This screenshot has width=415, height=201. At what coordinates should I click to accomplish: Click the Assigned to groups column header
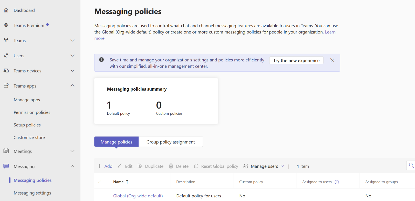tap(382, 182)
